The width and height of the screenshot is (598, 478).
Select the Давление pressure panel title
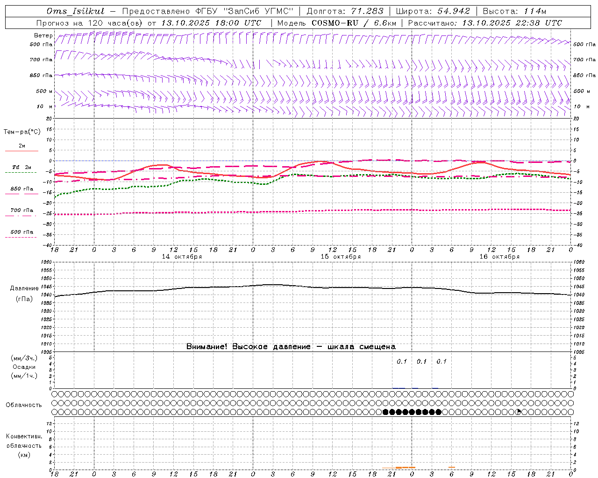coord(24,288)
